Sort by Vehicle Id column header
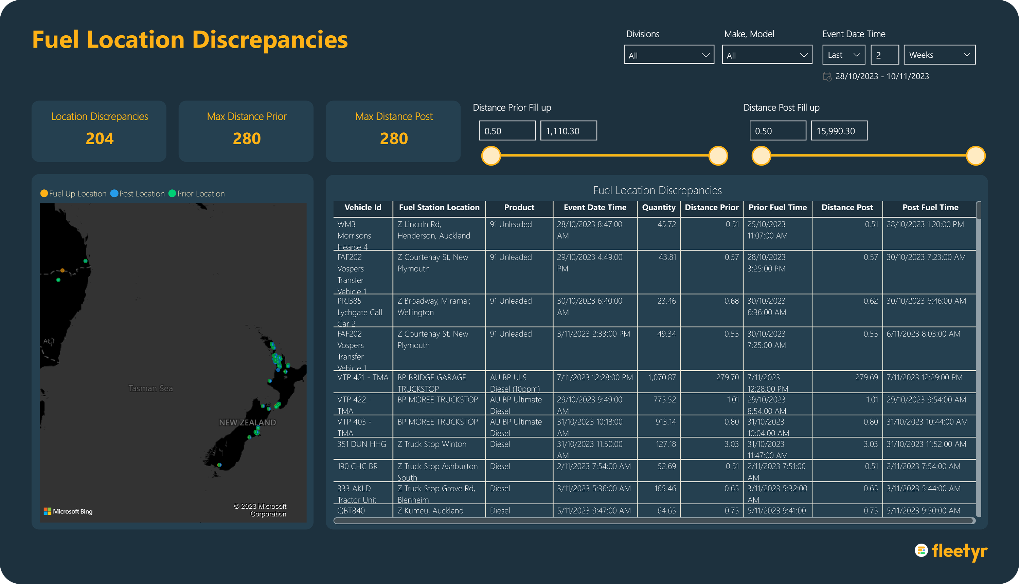 click(362, 207)
